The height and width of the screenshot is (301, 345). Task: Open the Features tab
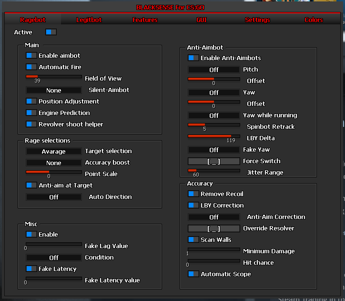(145, 20)
